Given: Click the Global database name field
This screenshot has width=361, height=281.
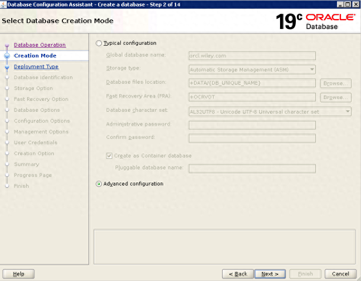Looking at the screenshot, I should [252, 56].
